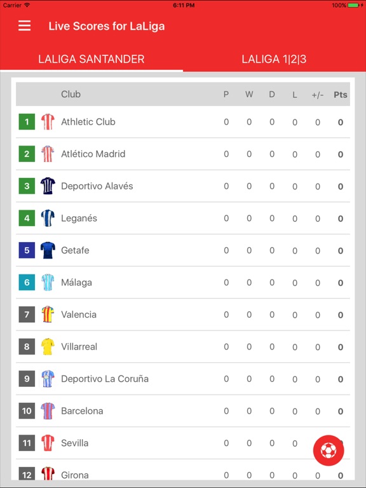This screenshot has width=366, height=488.
Task: Select the Deportivo La Coruña row
Action: click(183, 379)
